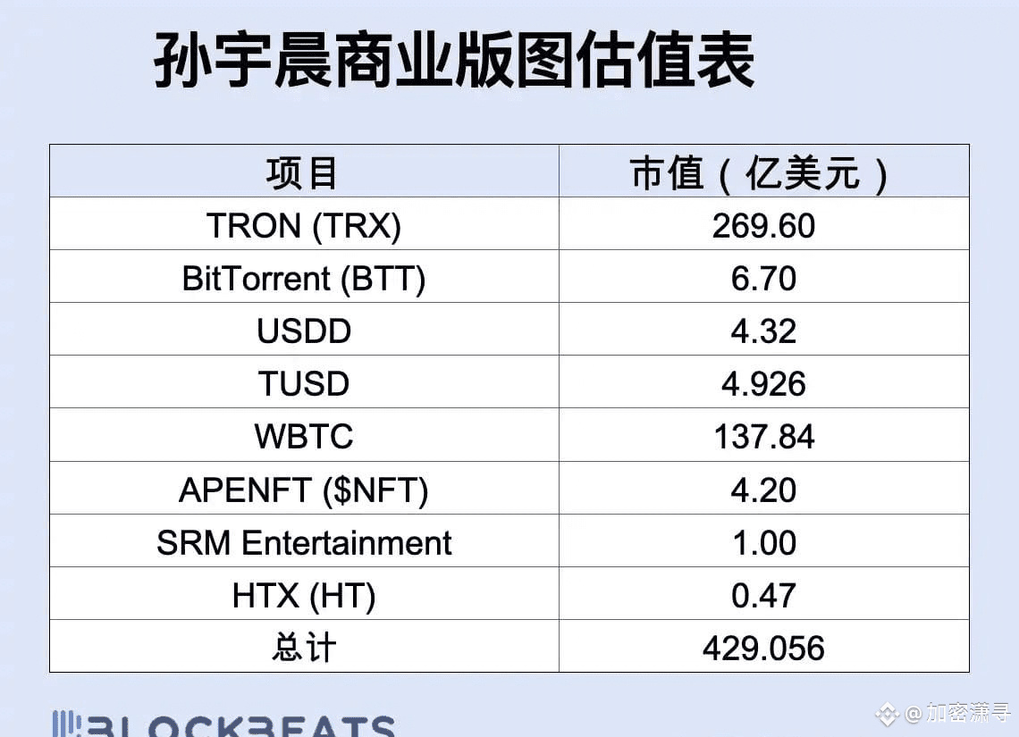Select the 市值（亿美元）column header
Screen dimensions: 1019x737
pos(763,172)
